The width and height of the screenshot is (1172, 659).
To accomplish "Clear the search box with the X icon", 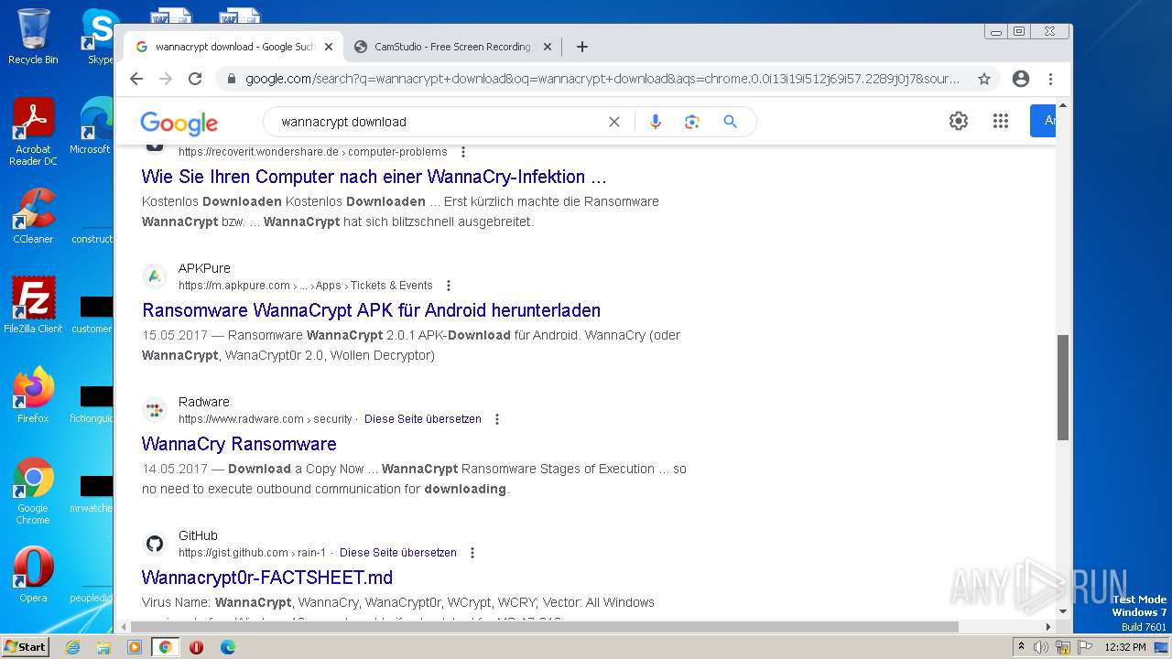I will tap(614, 122).
